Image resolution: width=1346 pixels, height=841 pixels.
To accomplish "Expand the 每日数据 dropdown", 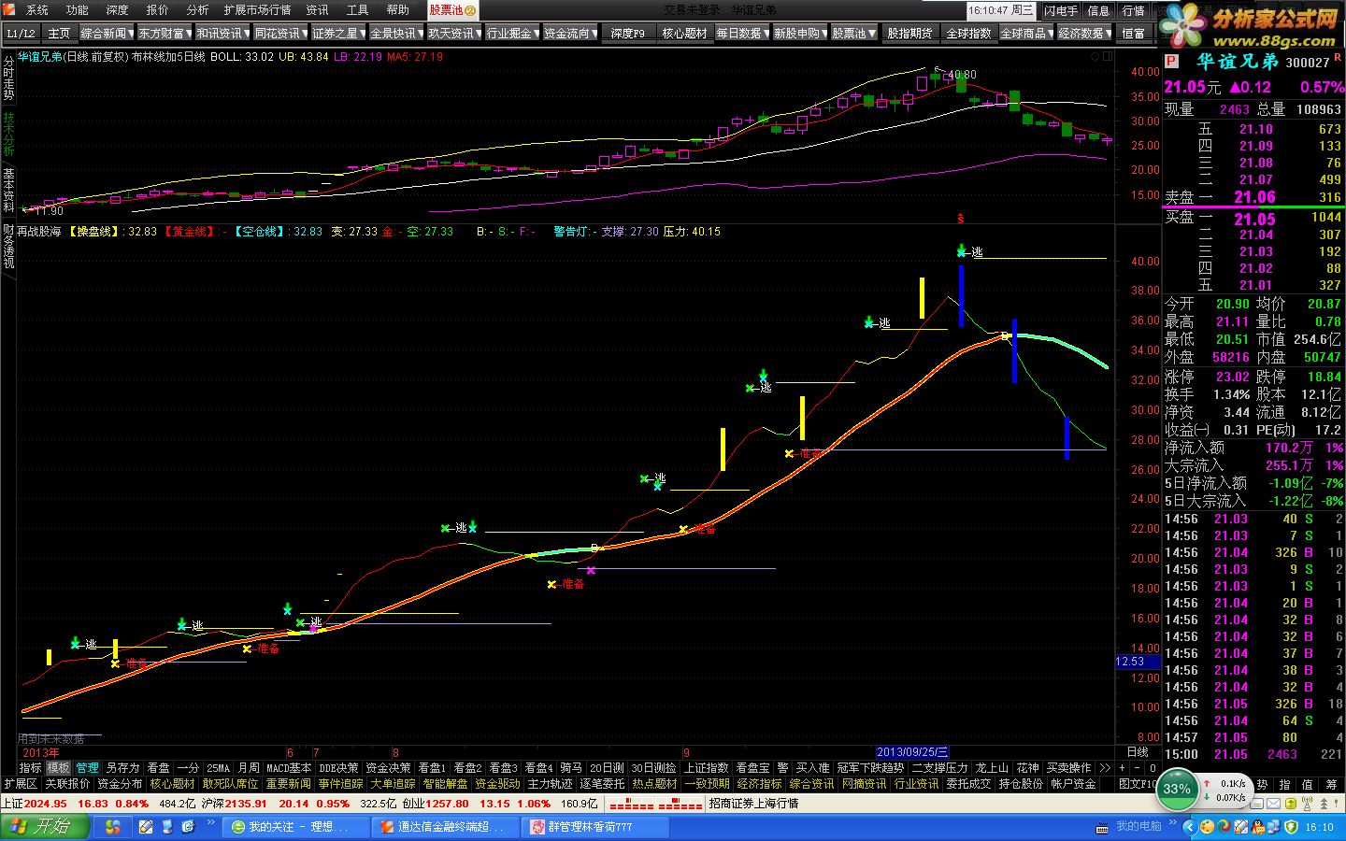I will click(x=743, y=33).
